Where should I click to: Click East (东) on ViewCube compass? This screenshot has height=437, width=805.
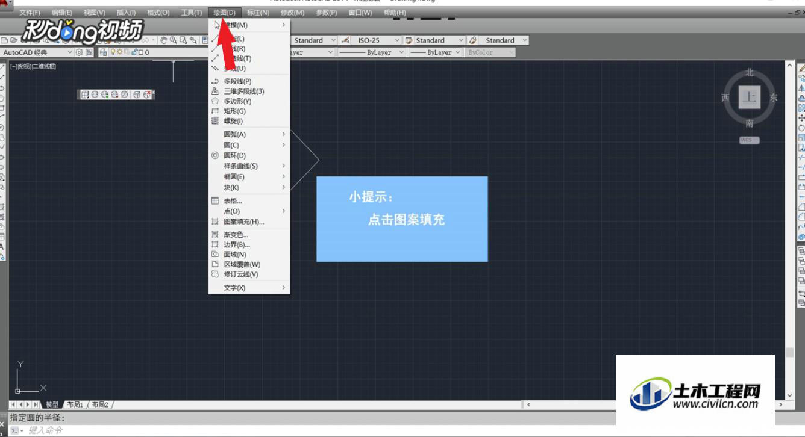pos(774,98)
